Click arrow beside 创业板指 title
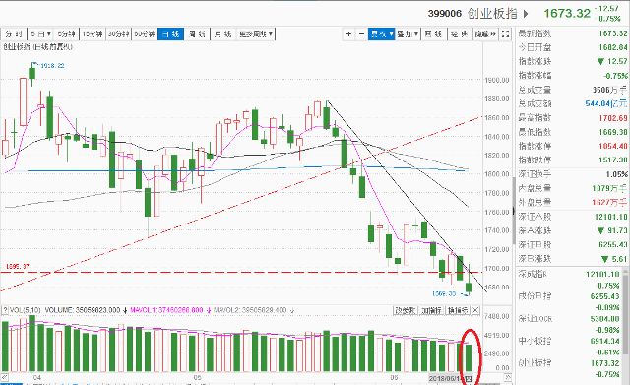Screen dimensions: 630x385 pyautogui.click(x=526, y=14)
